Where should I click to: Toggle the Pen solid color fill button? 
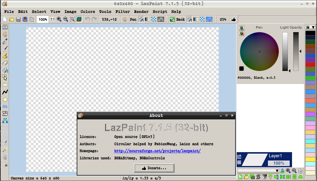pos(141,19)
